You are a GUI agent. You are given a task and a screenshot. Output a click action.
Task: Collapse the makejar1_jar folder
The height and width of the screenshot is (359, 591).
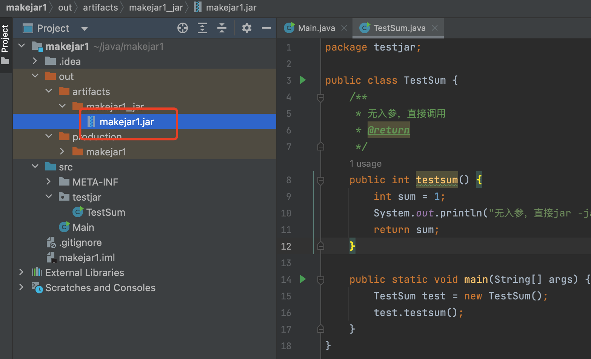[x=62, y=106]
